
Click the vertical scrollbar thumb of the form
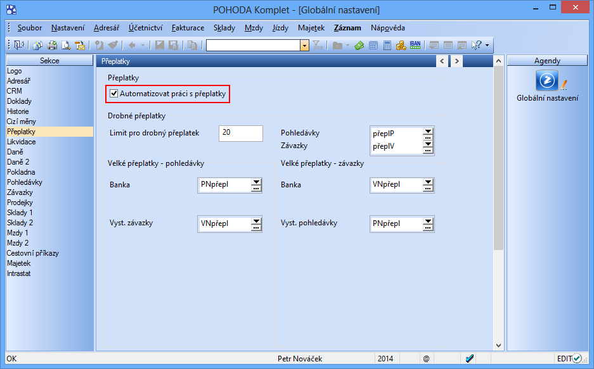point(498,158)
